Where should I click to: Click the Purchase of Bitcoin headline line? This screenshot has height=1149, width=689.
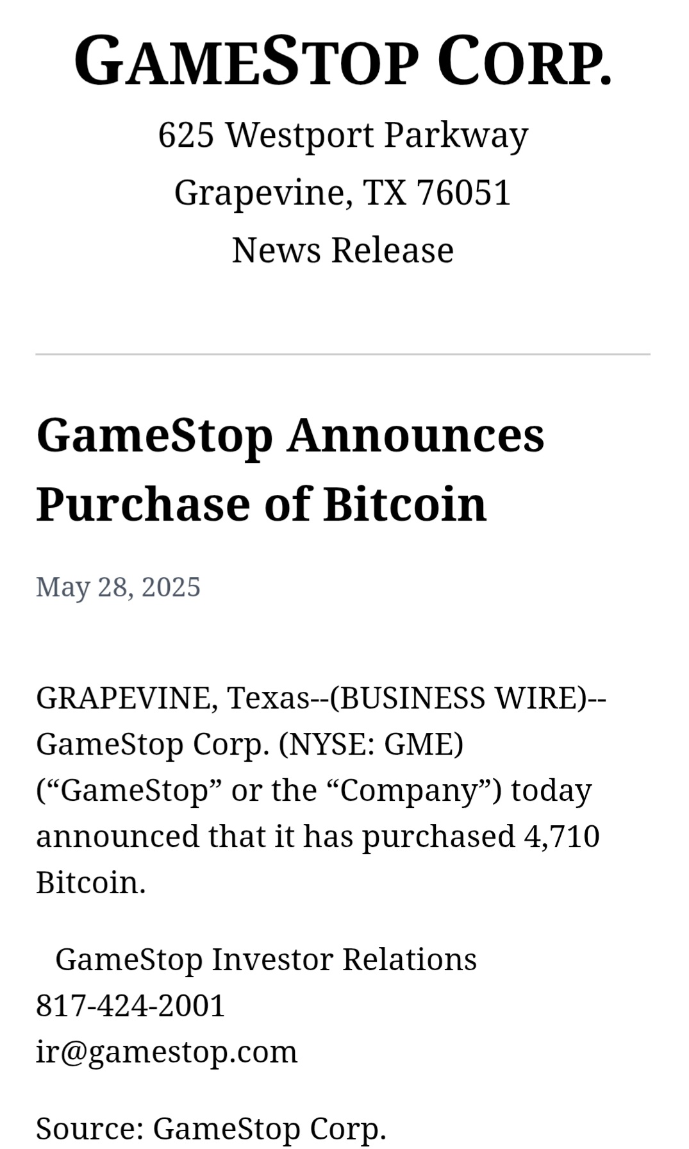[x=261, y=504]
